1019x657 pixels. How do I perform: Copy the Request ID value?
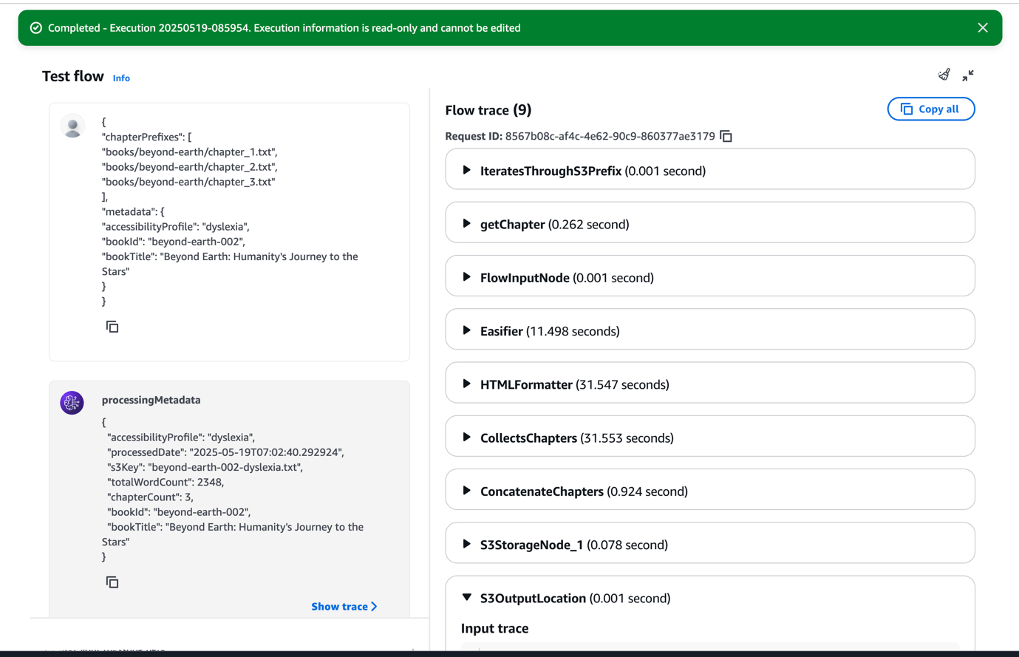726,136
